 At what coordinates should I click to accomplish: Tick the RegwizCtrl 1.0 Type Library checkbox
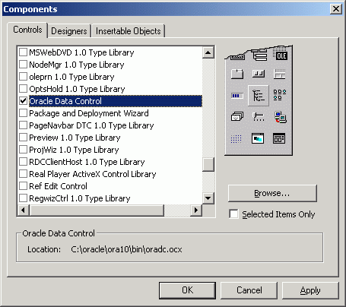[23, 198]
